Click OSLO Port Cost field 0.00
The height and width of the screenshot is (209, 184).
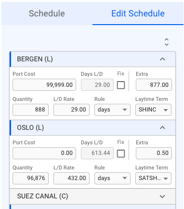pos(44,153)
